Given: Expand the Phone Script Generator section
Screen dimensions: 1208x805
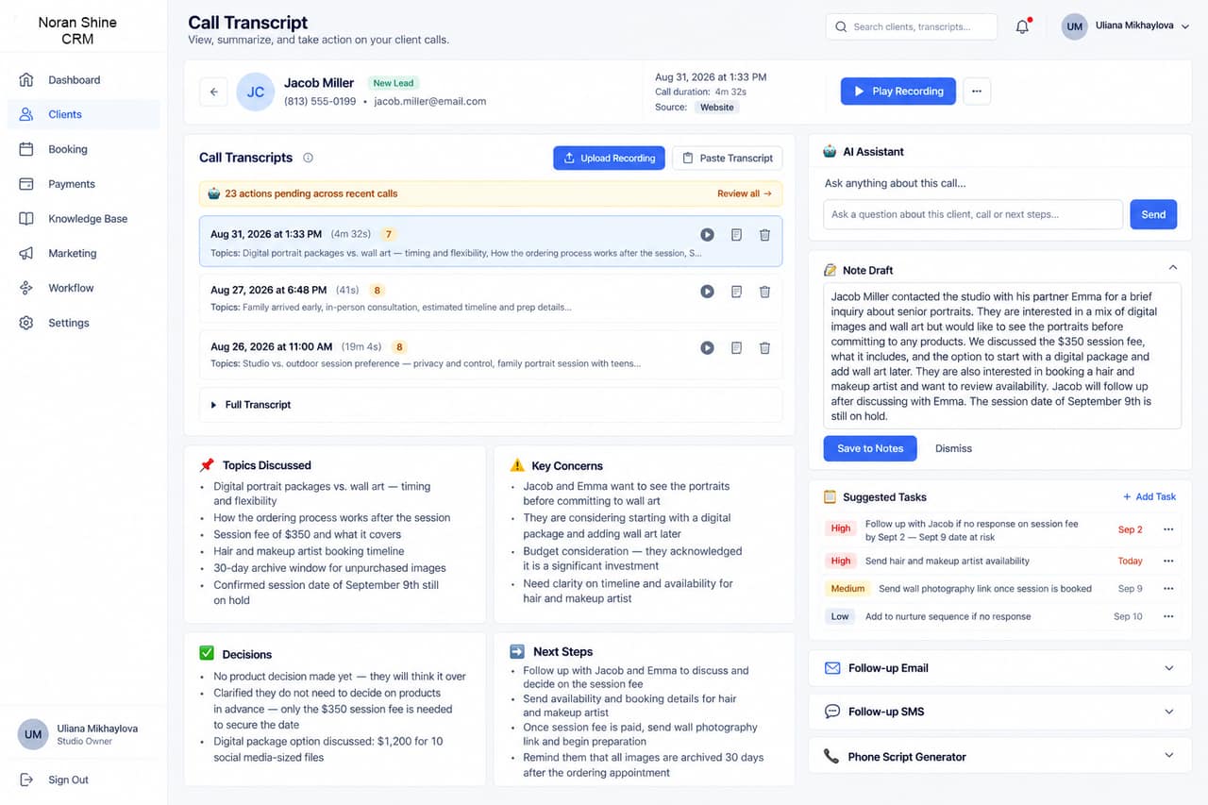Looking at the screenshot, I should click(1000, 757).
